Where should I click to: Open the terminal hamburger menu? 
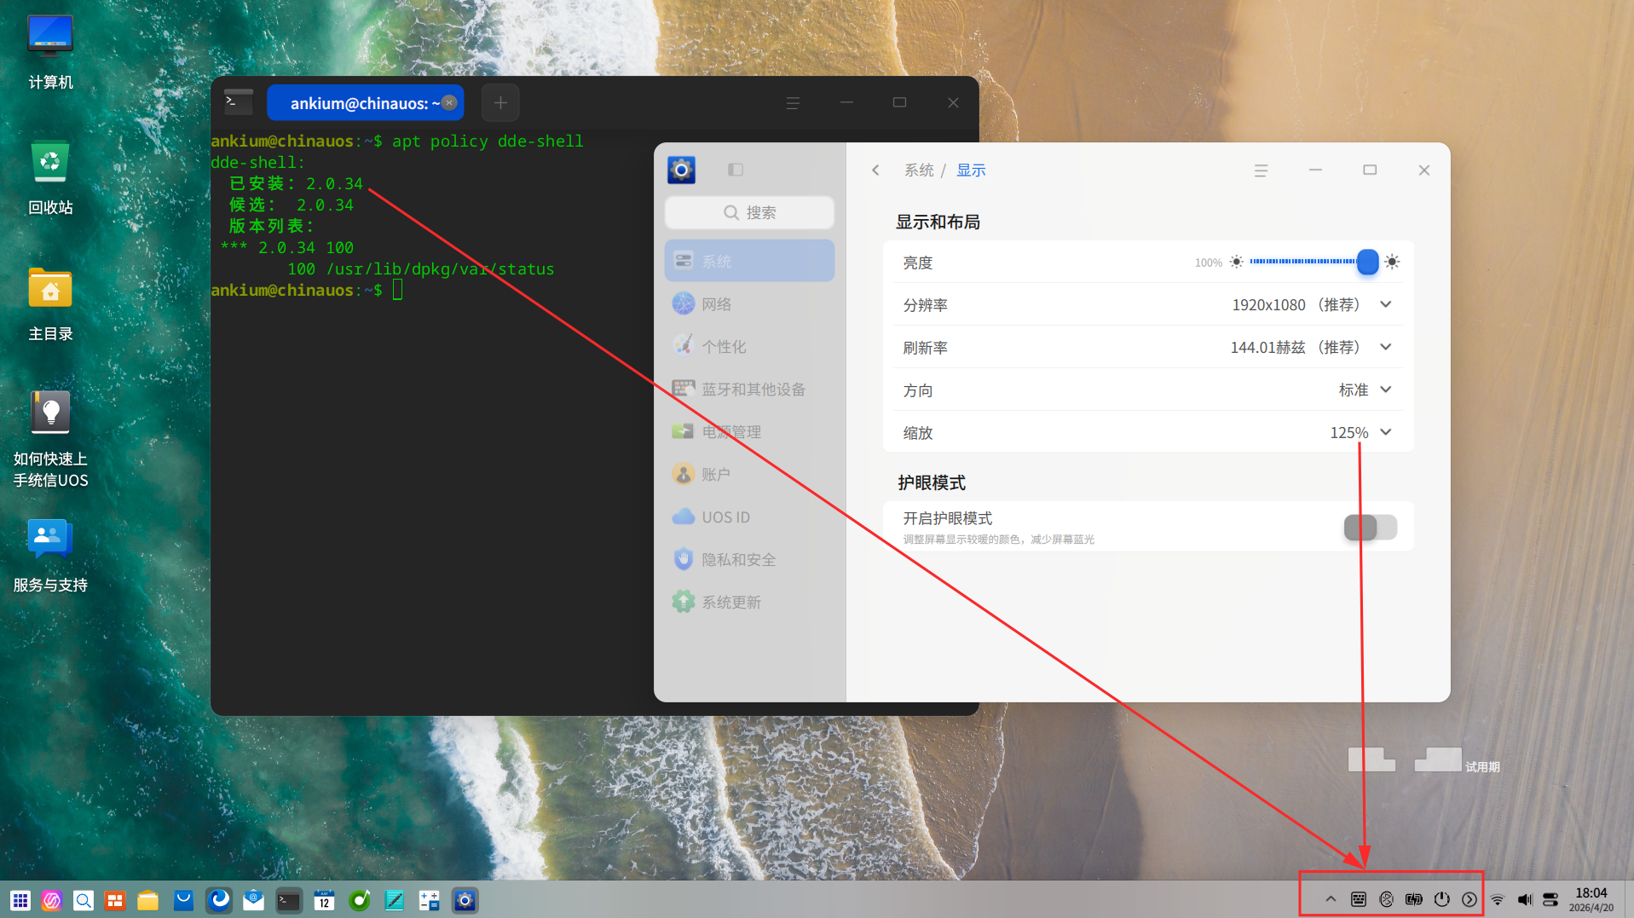(793, 103)
